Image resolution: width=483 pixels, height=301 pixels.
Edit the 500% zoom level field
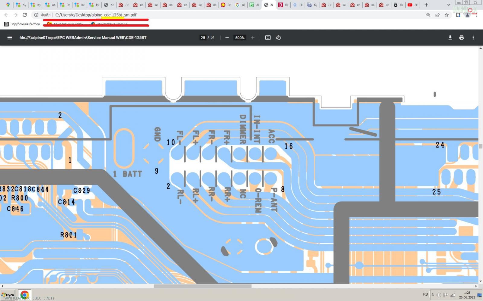pyautogui.click(x=240, y=38)
